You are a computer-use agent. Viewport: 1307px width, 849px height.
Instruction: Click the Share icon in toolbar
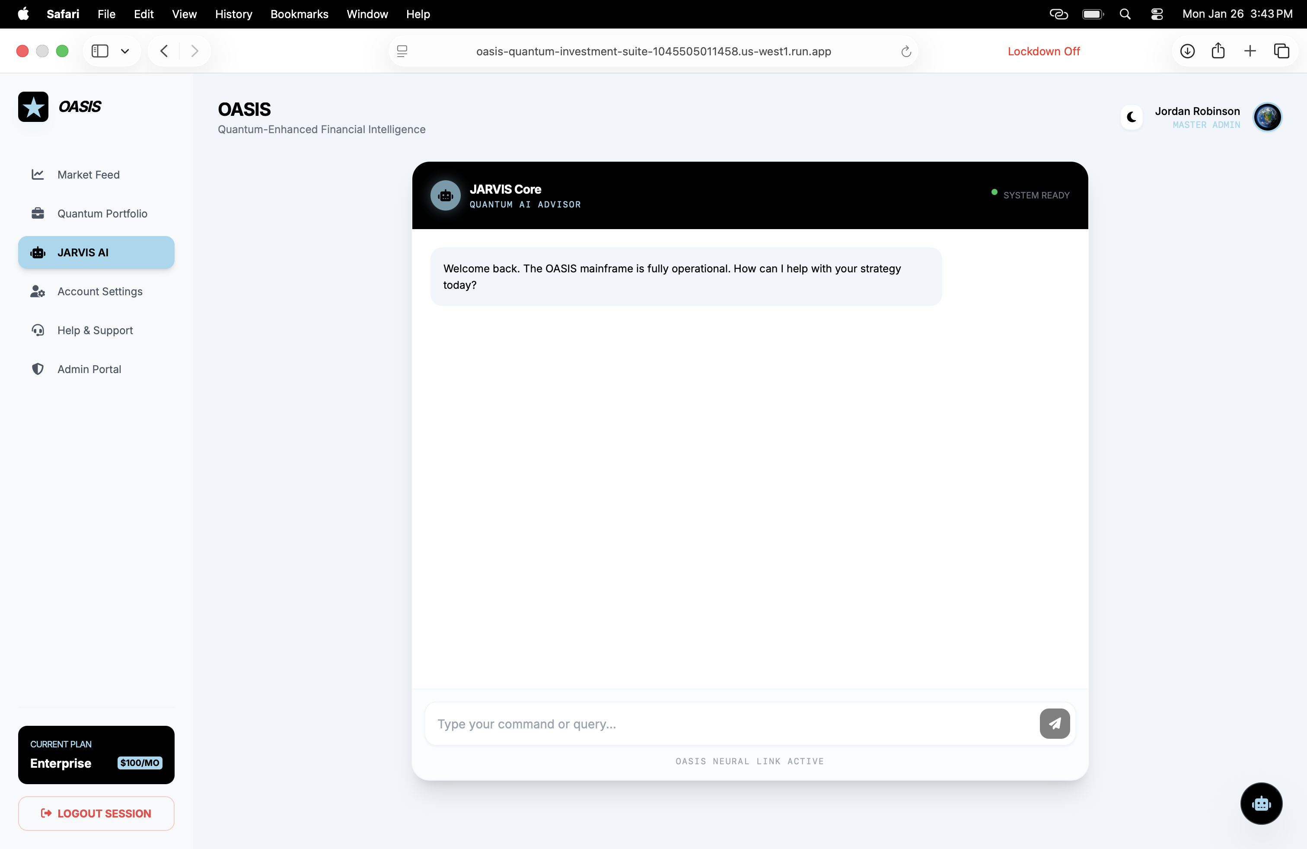[1218, 51]
